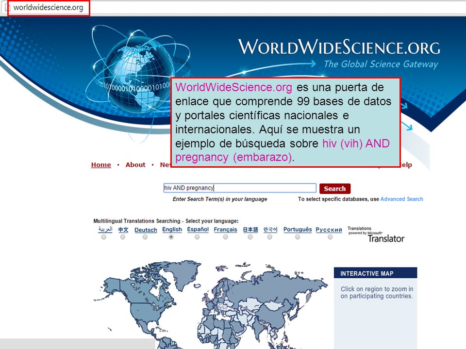Screen dimensions: 466x349
Task: Click the 'Enter Search Term(s) in your language' text
Action: click(x=220, y=199)
